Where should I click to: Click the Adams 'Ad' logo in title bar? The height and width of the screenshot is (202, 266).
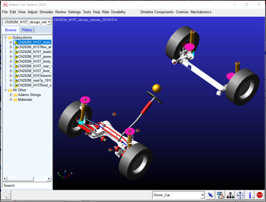tap(5, 5)
